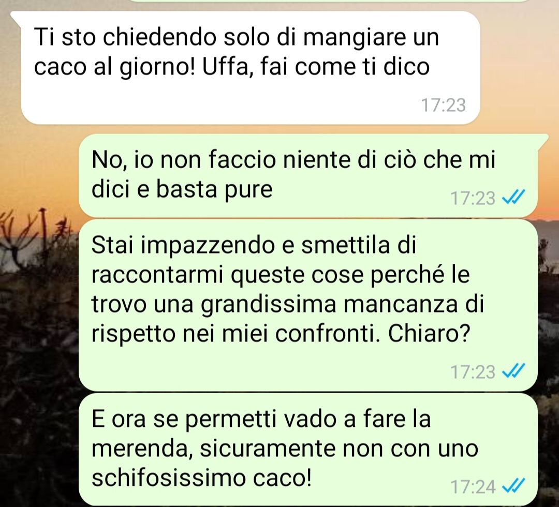Click the 17:23 timestamp after "basta pure"

[x=473, y=198]
